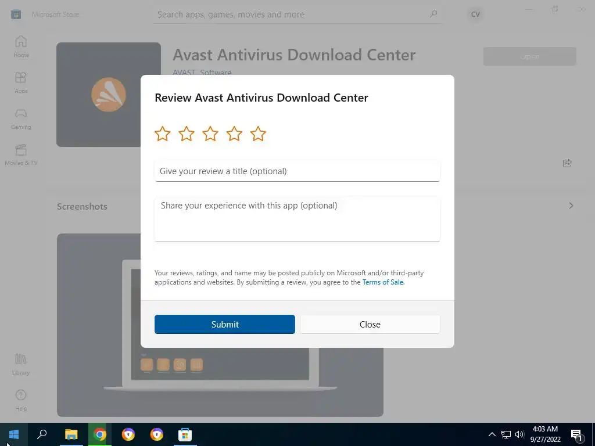Close the review dialog
Viewport: 595px width, 446px height.
370,324
